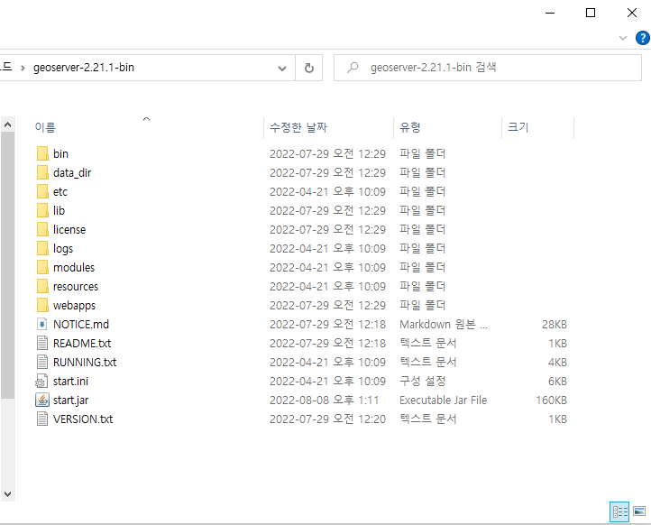Refresh the geoserver-2.21.1-bin folder view
This screenshot has width=651, height=525.
[x=309, y=68]
